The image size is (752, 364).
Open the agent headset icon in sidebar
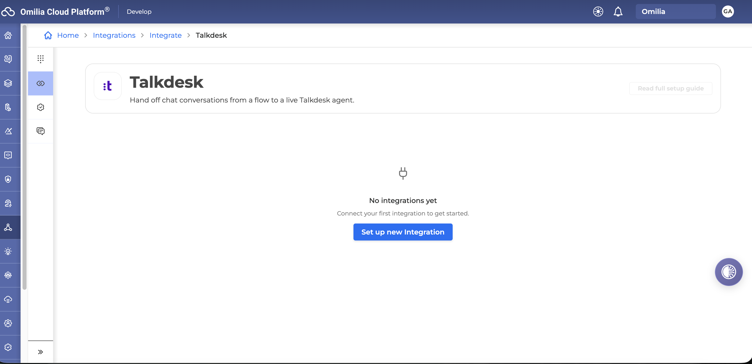[x=8, y=203]
